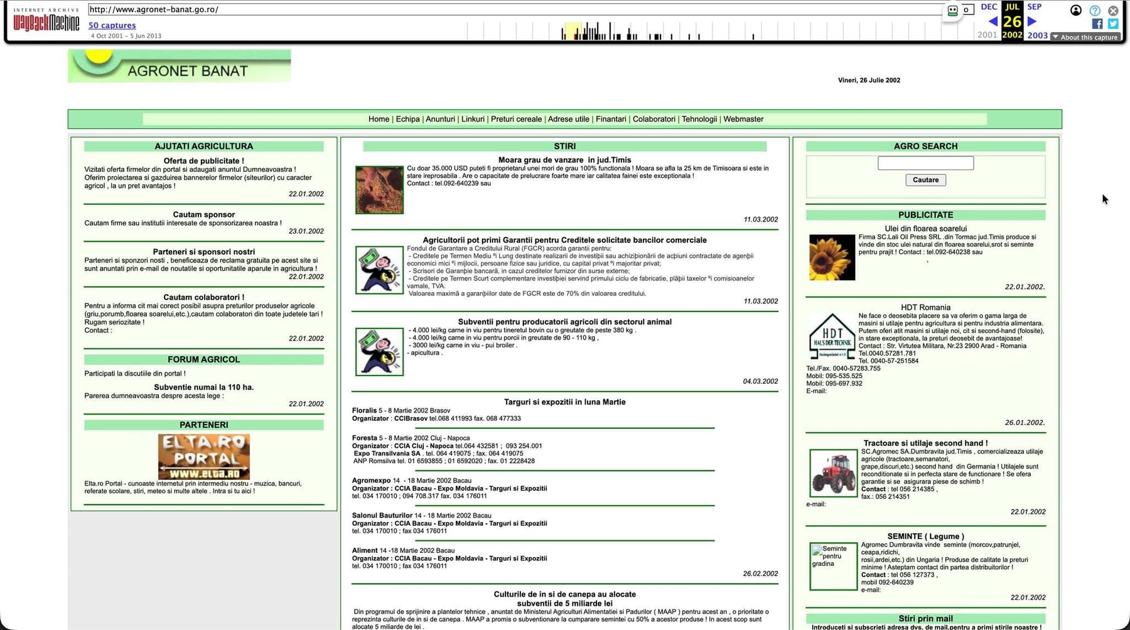Open the Preturi cereale menu item
This screenshot has height=630, width=1130.
516,119
